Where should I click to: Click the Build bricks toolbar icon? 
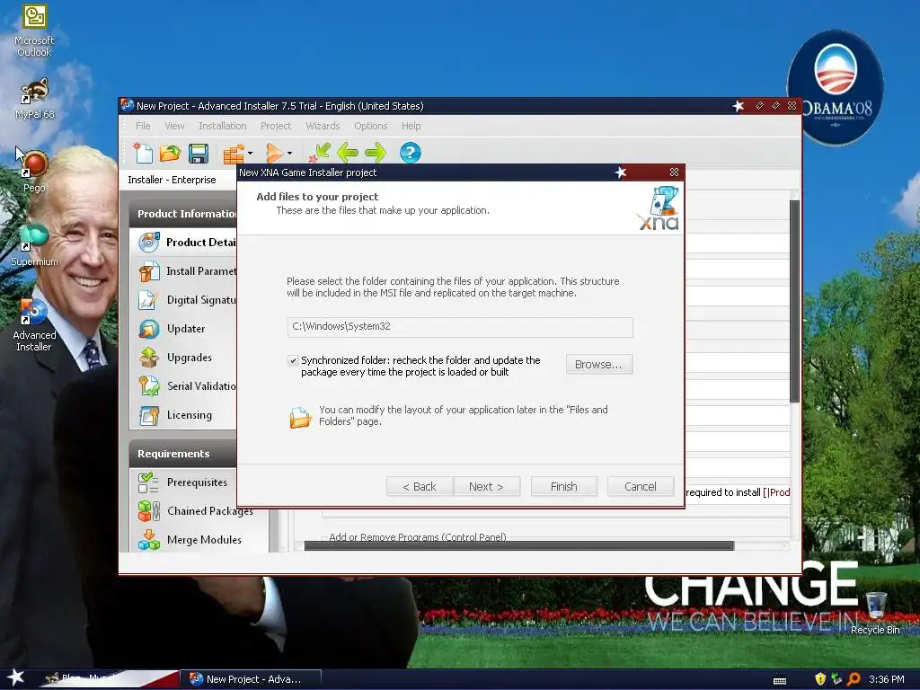(x=234, y=154)
